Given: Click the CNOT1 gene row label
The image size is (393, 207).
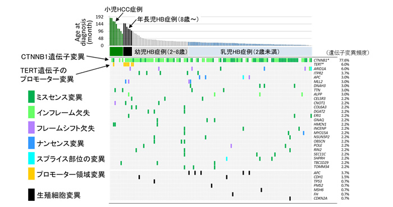Looking at the screenshot, I should click(319, 102).
